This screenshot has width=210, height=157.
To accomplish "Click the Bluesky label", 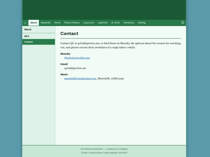I will click(65, 54).
